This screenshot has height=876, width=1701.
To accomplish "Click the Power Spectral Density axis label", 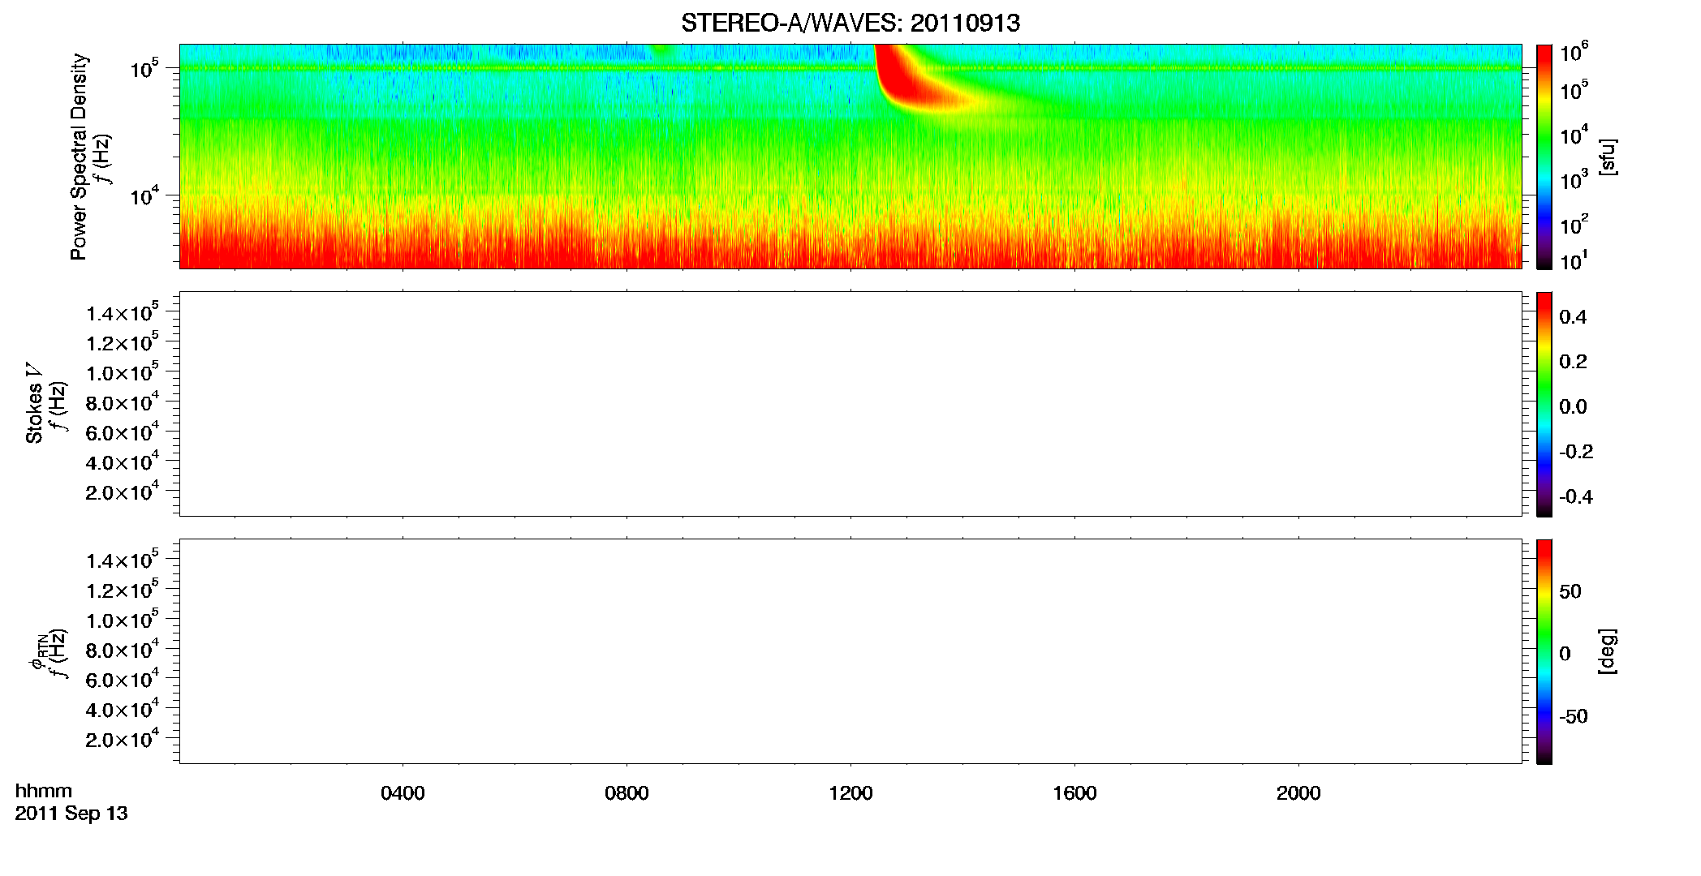I will click(79, 157).
